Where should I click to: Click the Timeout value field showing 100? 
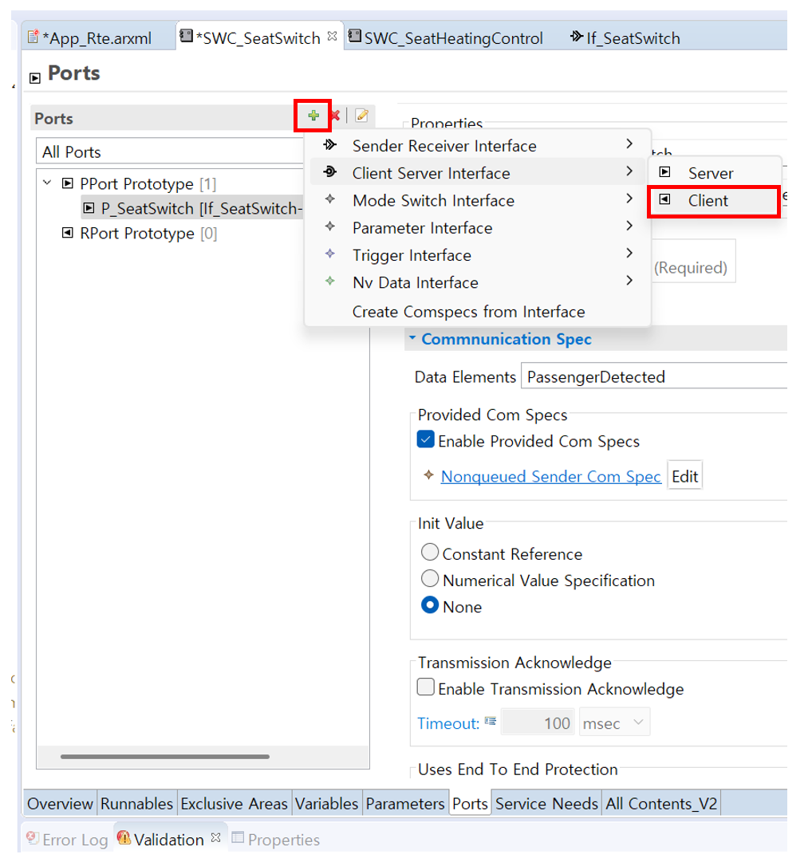click(537, 722)
